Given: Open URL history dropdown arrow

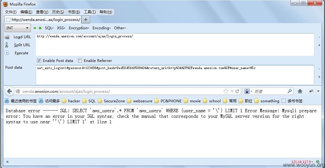Looking at the screenshot, I should coord(232,91).
